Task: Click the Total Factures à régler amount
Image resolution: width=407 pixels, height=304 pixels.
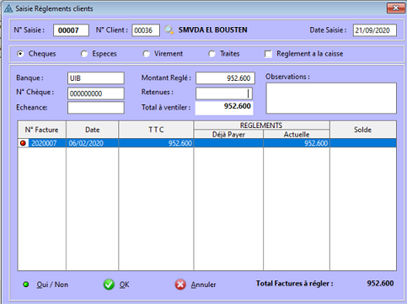Action: [x=380, y=283]
